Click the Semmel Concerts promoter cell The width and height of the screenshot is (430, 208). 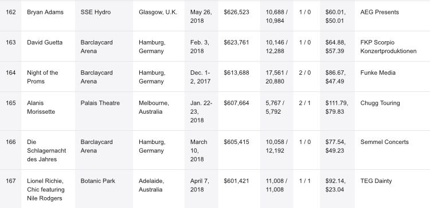click(x=385, y=142)
